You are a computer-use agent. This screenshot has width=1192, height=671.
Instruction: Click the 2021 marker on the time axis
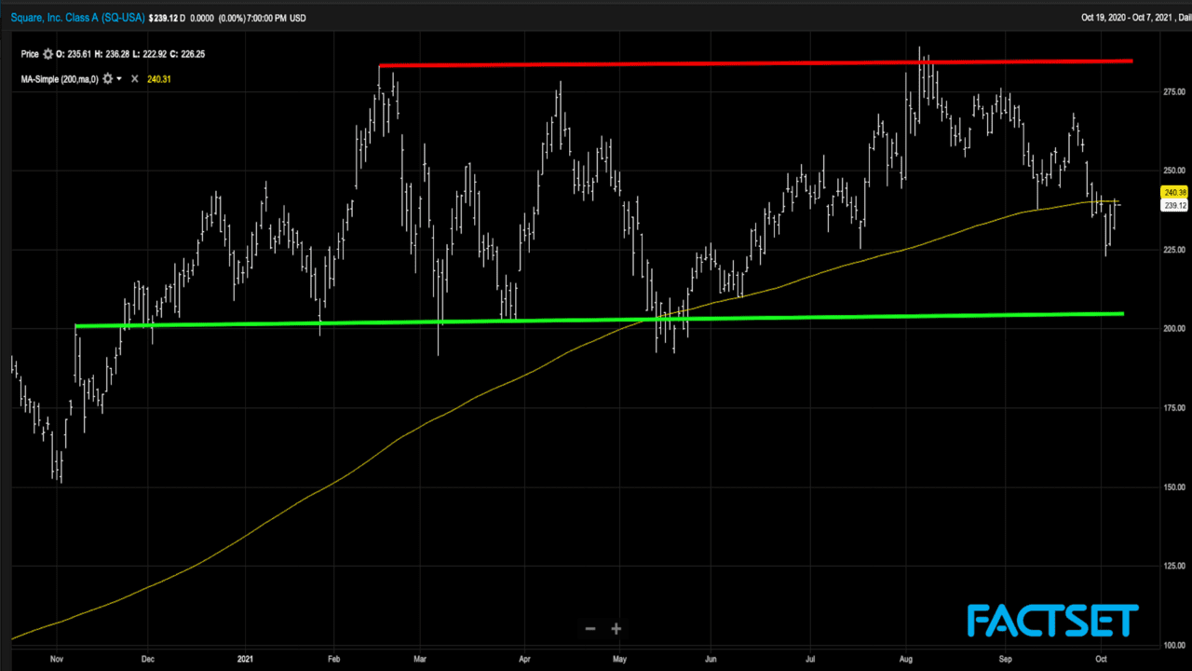click(247, 658)
